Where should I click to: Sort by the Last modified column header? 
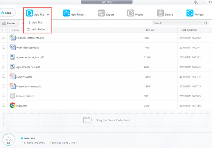point(189,30)
